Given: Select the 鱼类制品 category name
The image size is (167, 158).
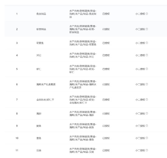Looking at the screenshot, I should (41, 14).
